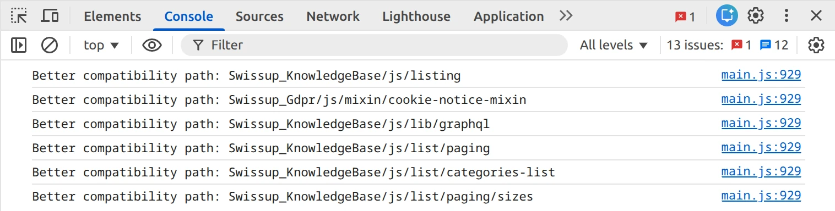This screenshot has width=835, height=211.
Task: Select the cookie-notice-mixin log message
Action: tap(279, 100)
